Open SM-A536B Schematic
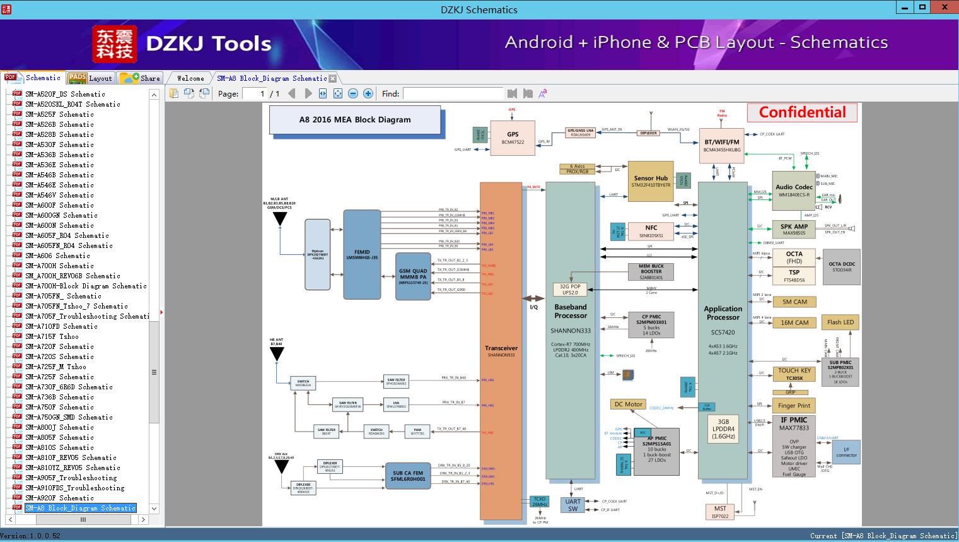The width and height of the screenshot is (959, 542). 59,155
